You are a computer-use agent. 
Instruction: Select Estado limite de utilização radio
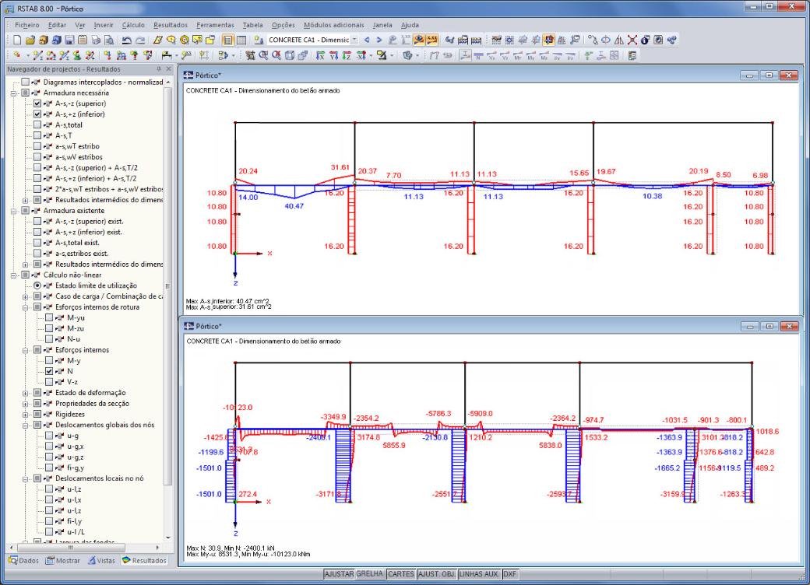pyautogui.click(x=37, y=285)
